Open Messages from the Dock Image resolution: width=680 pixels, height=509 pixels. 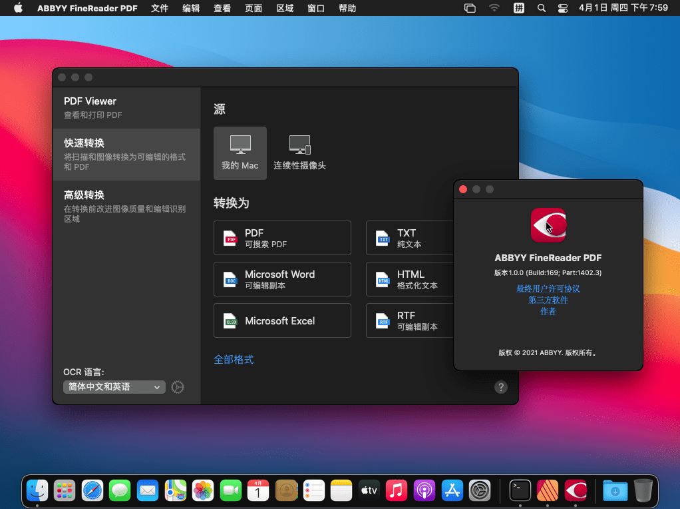120,491
